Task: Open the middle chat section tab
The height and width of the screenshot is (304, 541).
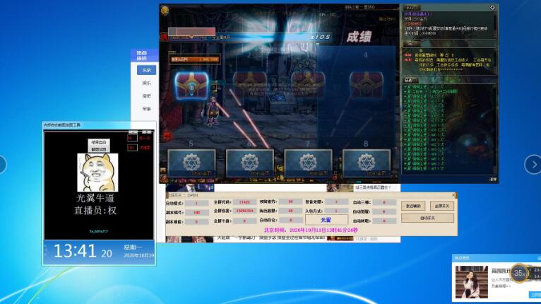Action: [x=411, y=44]
